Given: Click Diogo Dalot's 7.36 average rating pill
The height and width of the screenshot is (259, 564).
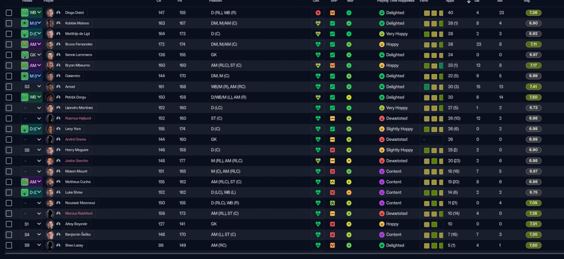Looking at the screenshot, I should [x=533, y=13].
